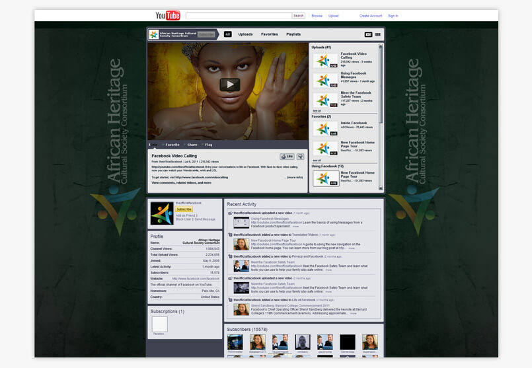The height and width of the screenshot is (368, 532).
Task: Expand 'more' on Using Facebook Messages activity
Action: click(296, 227)
